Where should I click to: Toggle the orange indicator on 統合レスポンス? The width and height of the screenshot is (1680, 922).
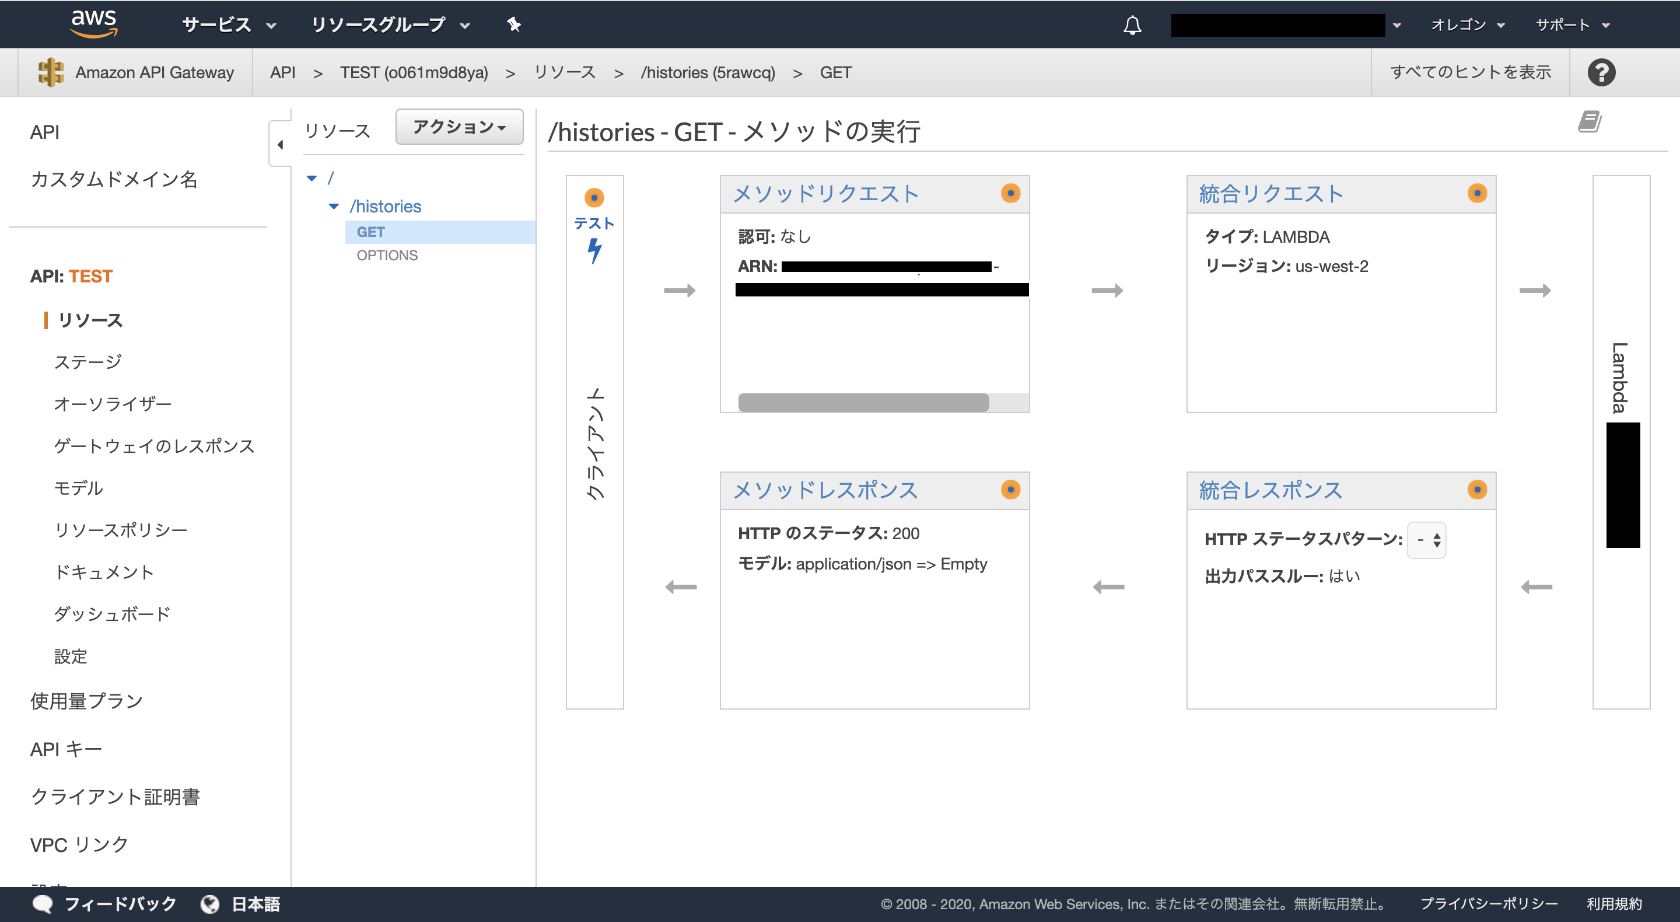tap(1477, 489)
